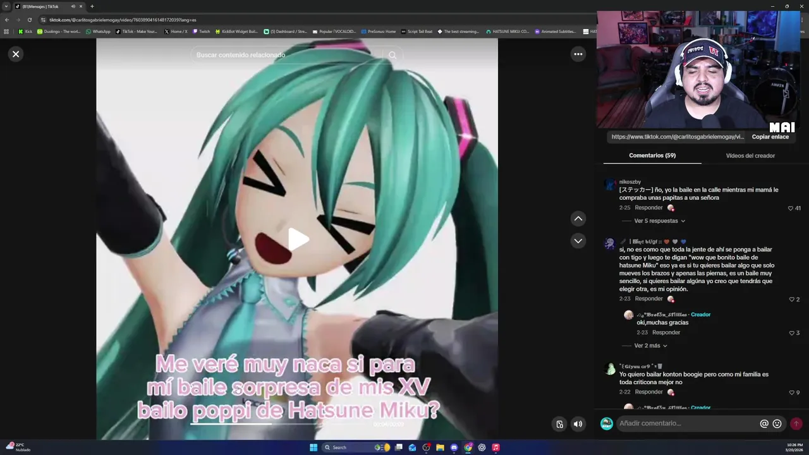The width and height of the screenshot is (809, 455).
Task: Open the Twitch bookmark
Action: point(202,31)
